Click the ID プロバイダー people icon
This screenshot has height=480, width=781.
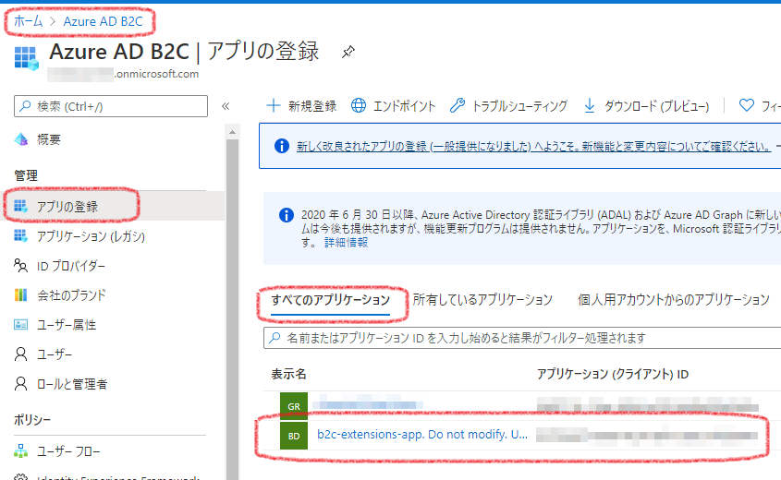coord(21,266)
